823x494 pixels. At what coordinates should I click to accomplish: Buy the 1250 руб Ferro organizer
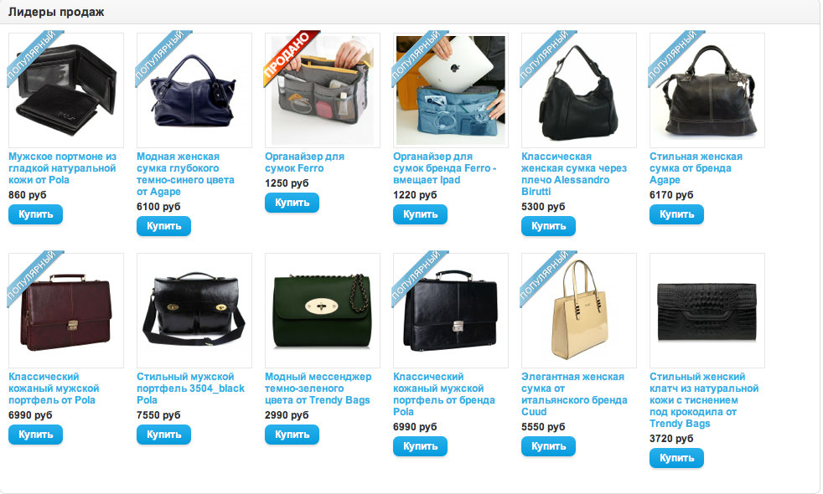pyautogui.click(x=292, y=203)
